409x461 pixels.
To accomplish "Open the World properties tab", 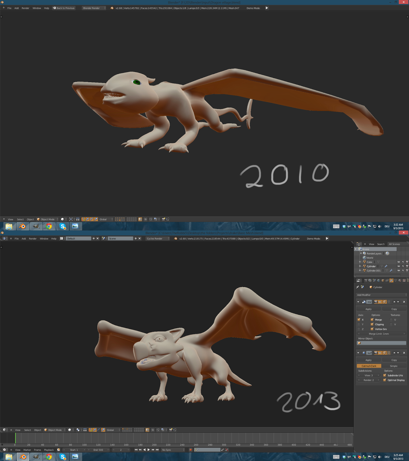I will [379, 280].
